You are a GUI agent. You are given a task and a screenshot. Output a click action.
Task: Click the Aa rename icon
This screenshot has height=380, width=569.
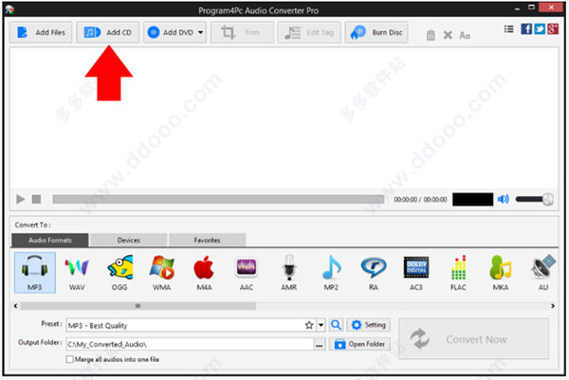click(465, 35)
